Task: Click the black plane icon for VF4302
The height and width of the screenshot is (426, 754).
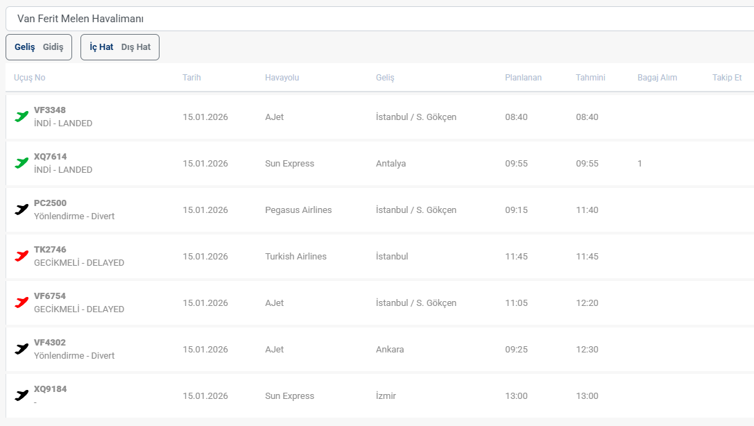Action: 22,349
